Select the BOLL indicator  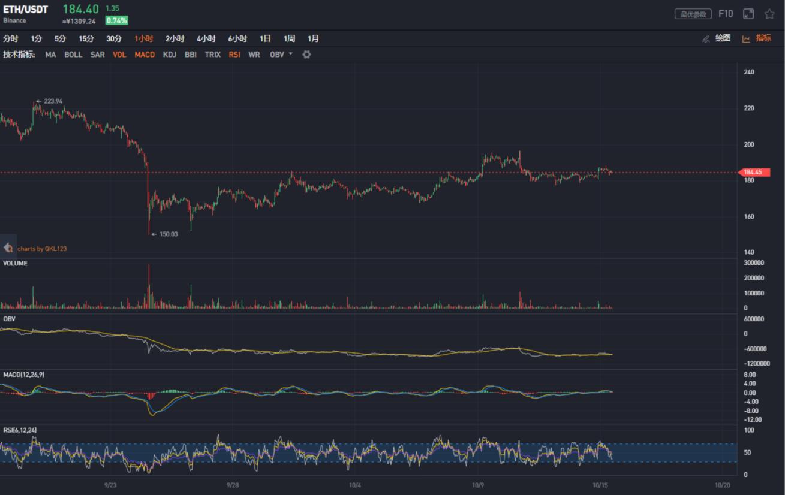click(73, 55)
